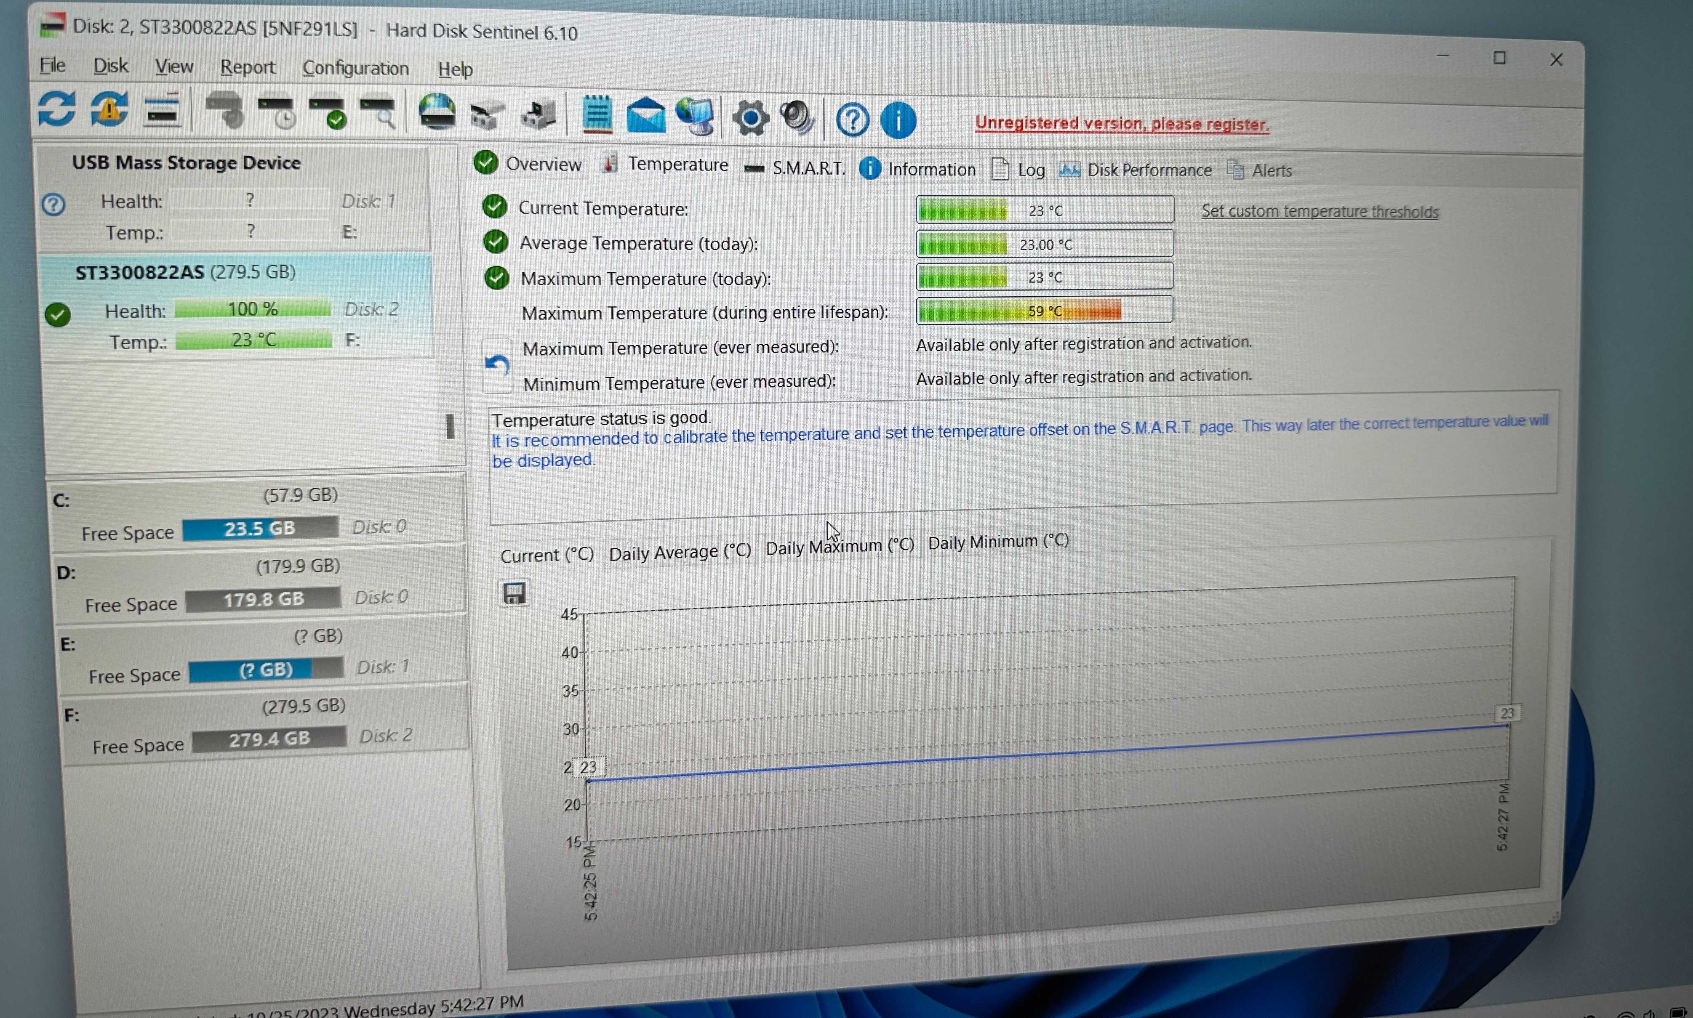Screen dimensions: 1693x1018
Task: Click the gray removable drives toolbar icon
Action: tap(488, 114)
